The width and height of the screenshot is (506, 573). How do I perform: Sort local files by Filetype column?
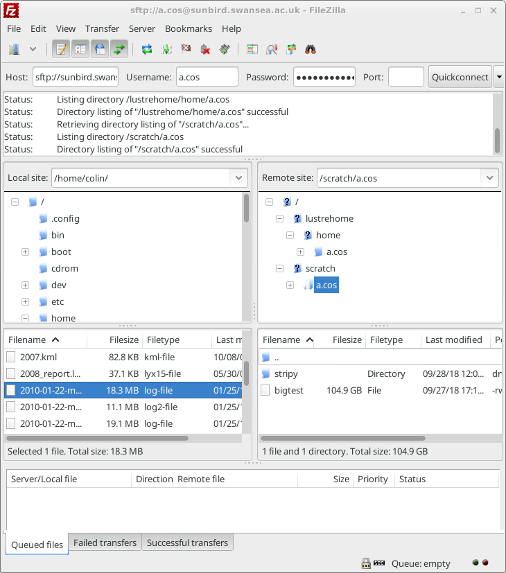[177, 340]
